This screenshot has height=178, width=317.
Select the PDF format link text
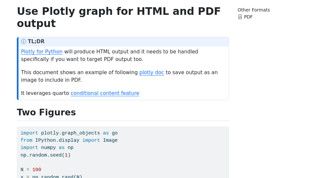point(248,17)
